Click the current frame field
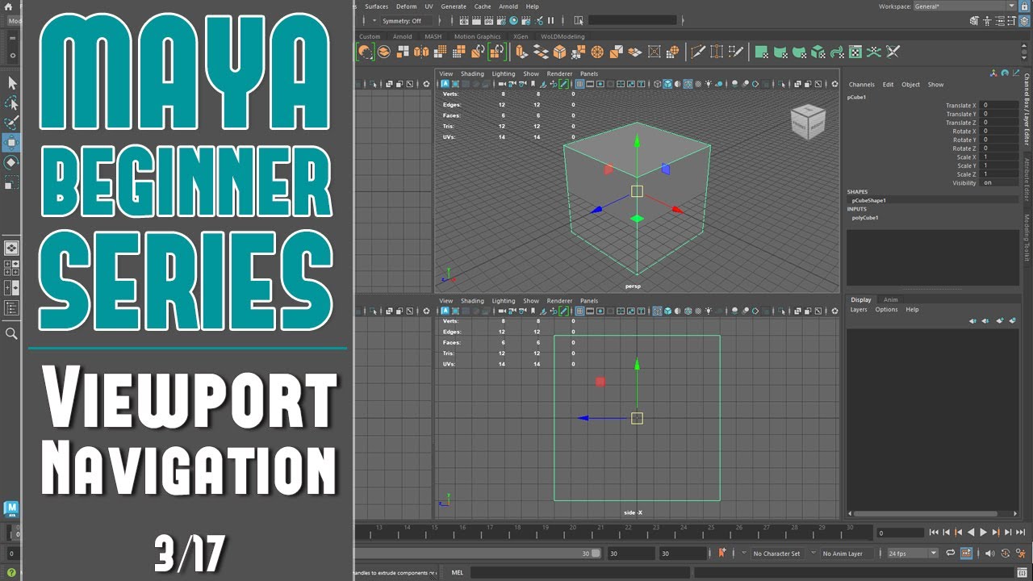 click(x=900, y=533)
